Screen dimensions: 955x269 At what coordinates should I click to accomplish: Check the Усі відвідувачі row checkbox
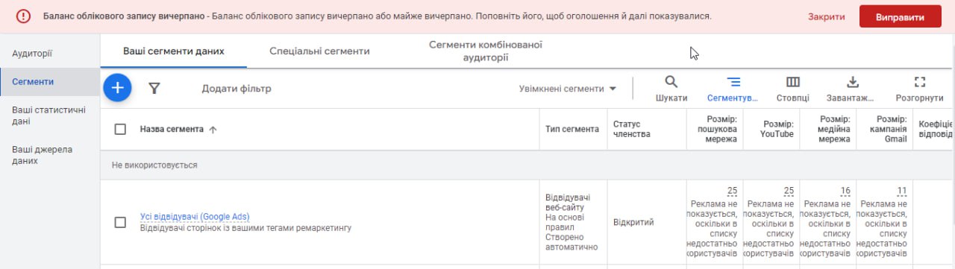tap(120, 222)
